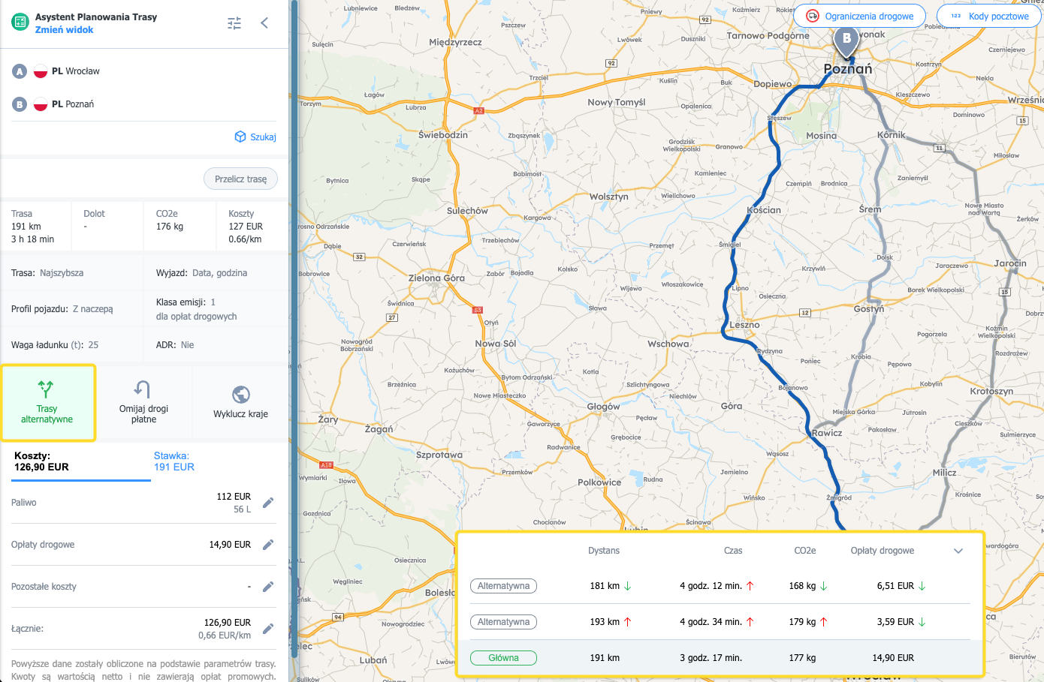Select the Główna route badge
Image resolution: width=1044 pixels, height=682 pixels.
[503, 658]
